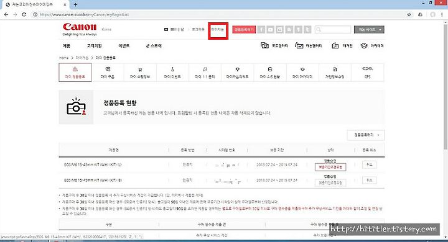The height and width of the screenshot is (242, 448).
Task: Open the Instagram social icon in the header
Action: pos(280,29)
